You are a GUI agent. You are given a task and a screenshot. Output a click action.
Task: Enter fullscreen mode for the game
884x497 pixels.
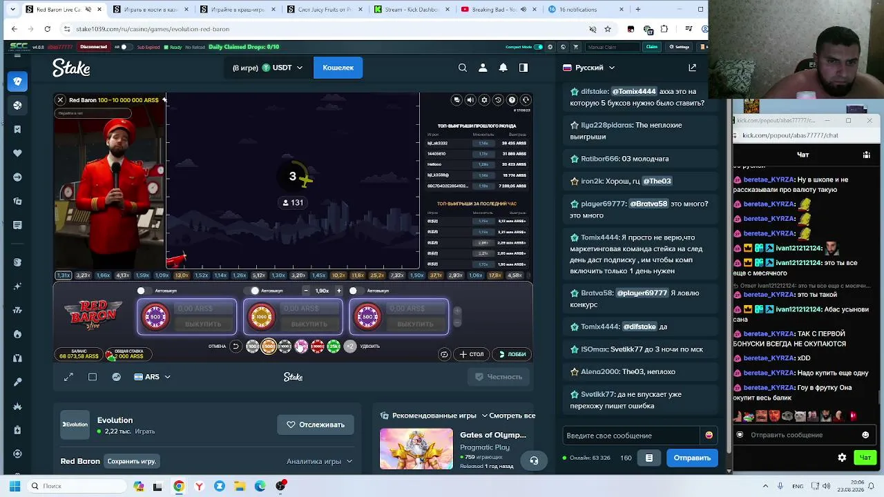click(x=68, y=377)
